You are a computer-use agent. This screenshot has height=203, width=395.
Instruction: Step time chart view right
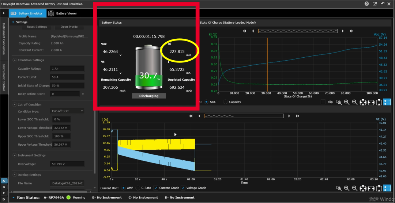289,116
